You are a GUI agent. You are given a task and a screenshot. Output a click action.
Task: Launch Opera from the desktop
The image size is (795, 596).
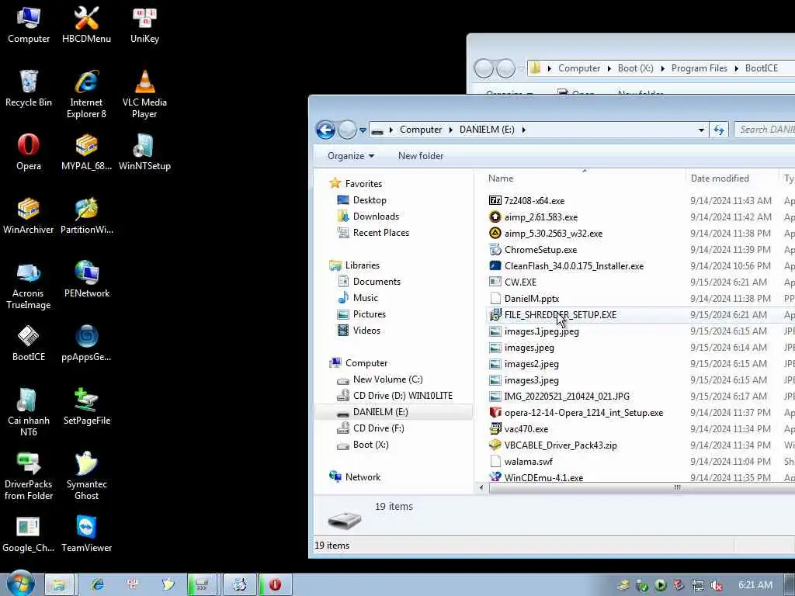(x=29, y=153)
